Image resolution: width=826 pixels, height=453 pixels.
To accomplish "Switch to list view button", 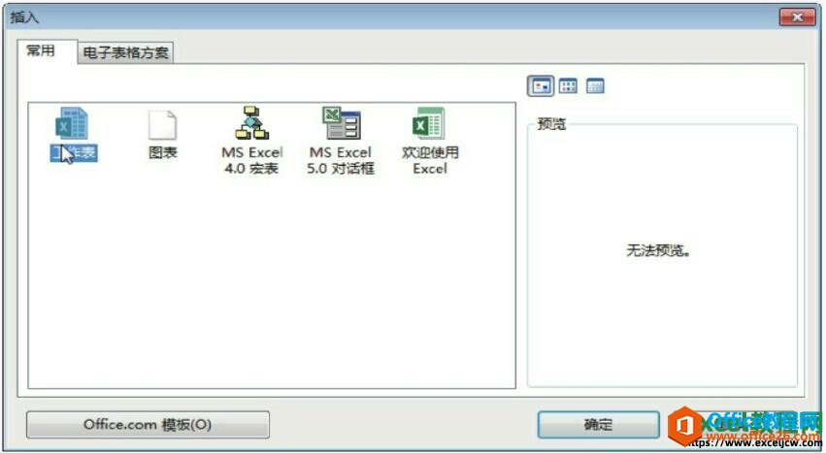I will (x=568, y=86).
